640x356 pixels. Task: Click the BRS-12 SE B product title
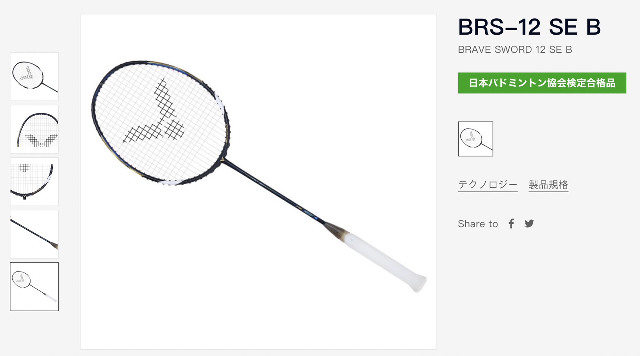point(529,27)
